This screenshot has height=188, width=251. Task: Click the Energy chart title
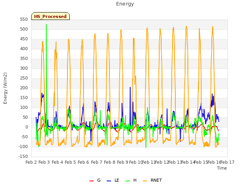click(125, 4)
